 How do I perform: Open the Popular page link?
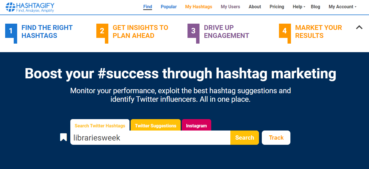[169, 7]
